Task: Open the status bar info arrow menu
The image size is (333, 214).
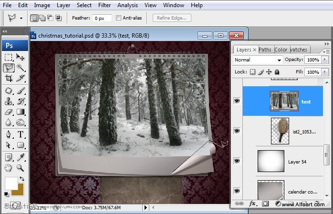Action: pos(146,207)
